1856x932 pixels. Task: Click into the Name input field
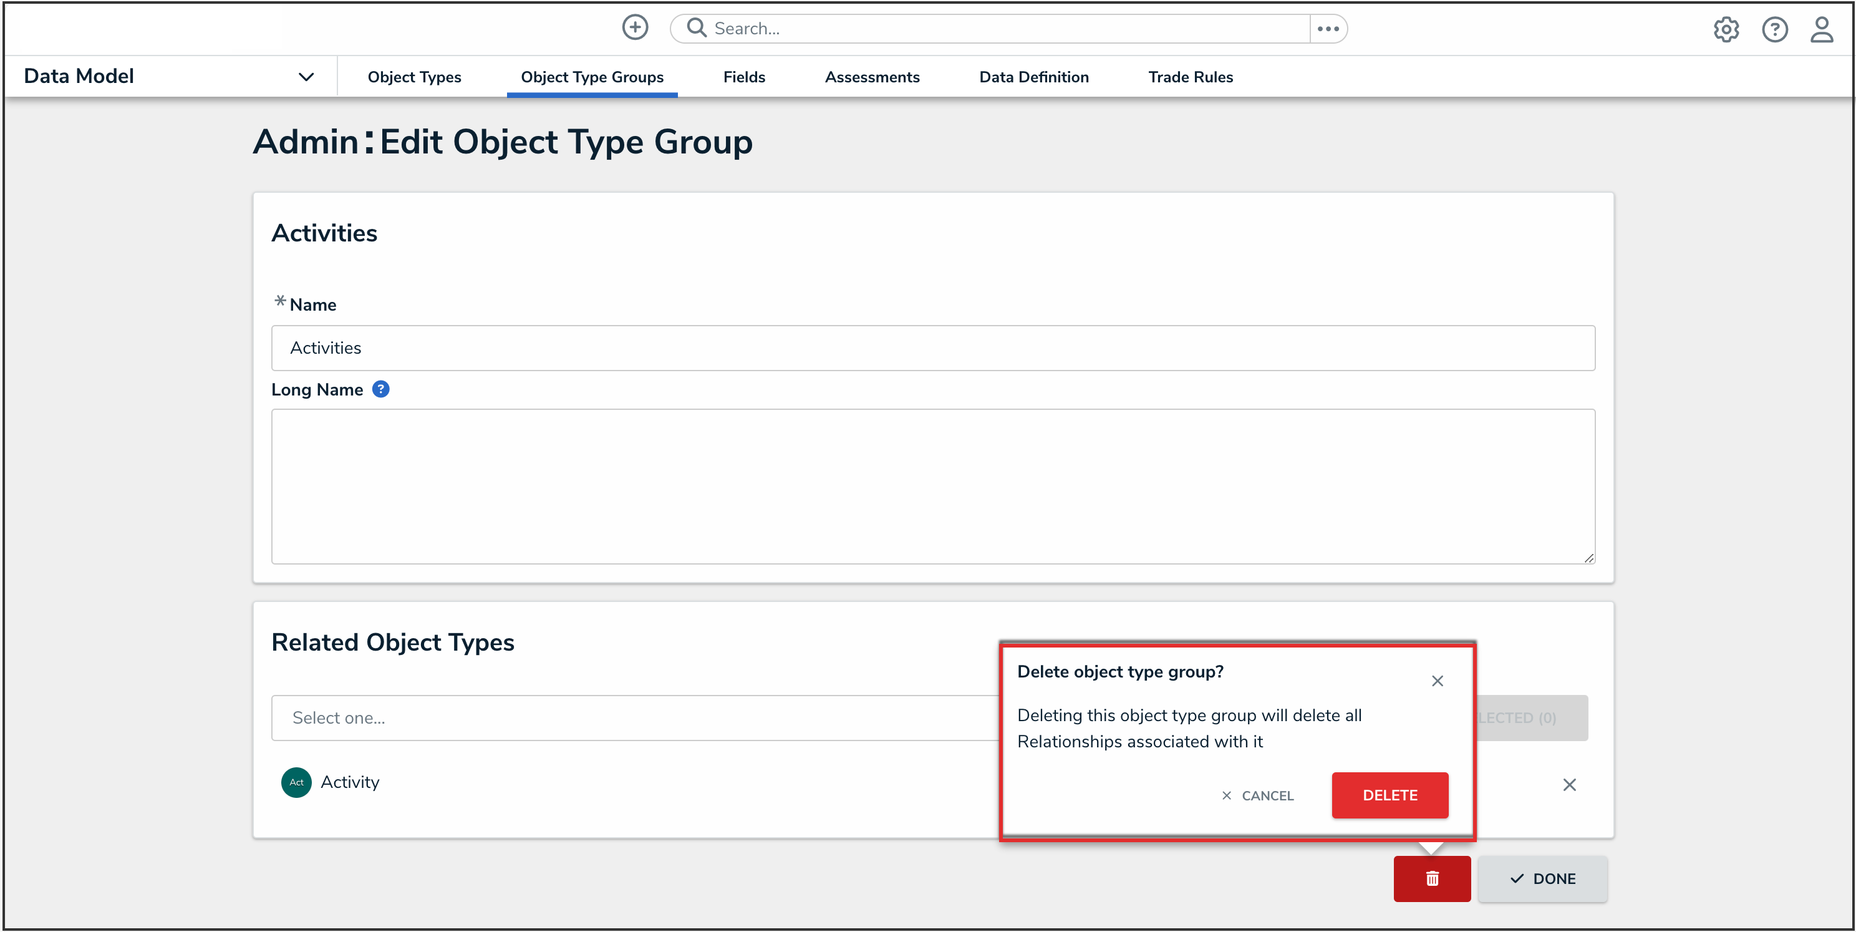(x=932, y=347)
